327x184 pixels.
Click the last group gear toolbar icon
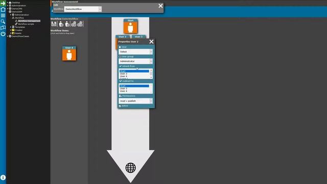click(80, 24)
